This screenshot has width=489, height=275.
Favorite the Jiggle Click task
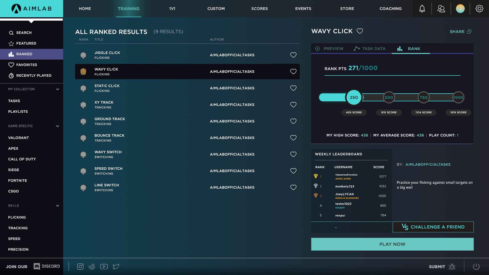(x=293, y=55)
